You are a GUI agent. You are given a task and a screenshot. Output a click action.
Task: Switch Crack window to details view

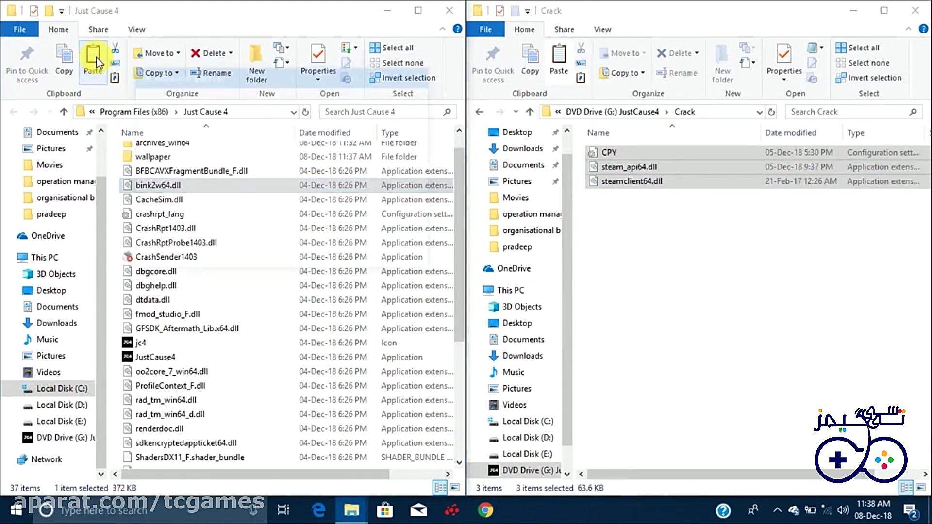click(x=906, y=487)
